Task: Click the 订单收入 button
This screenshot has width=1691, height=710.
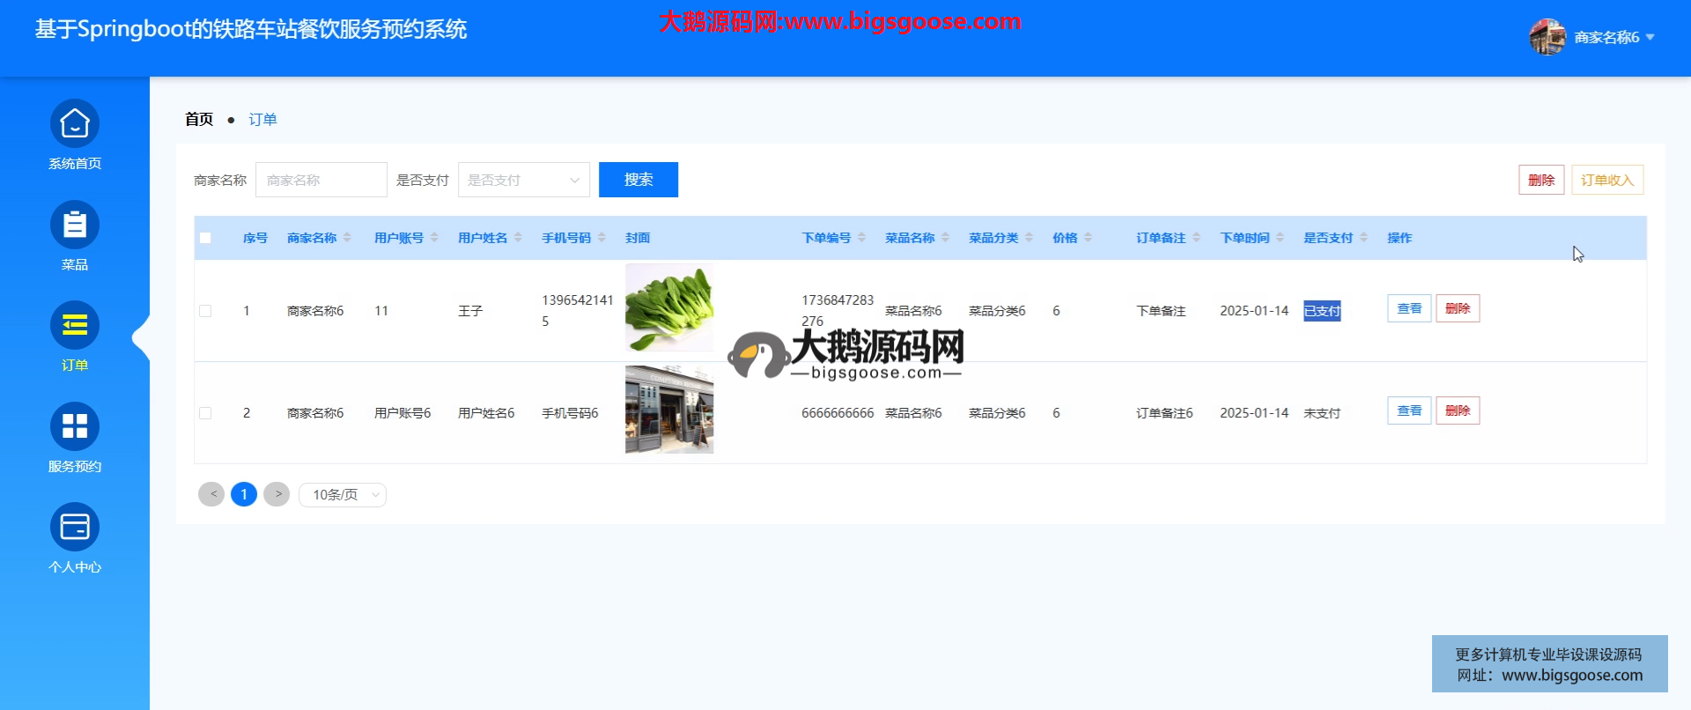Action: click(x=1606, y=180)
